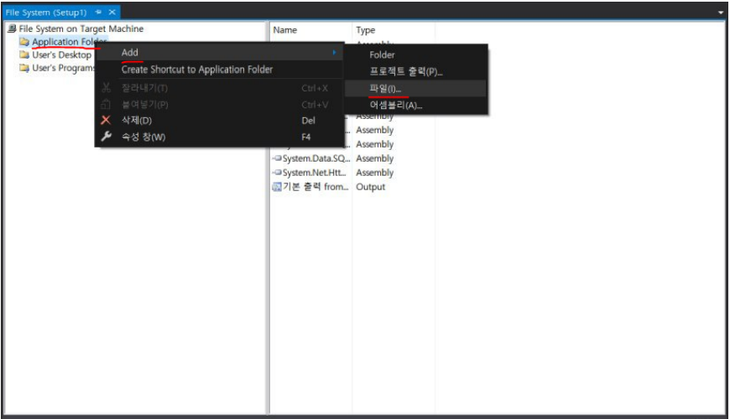Click the System.Net.Htt... assembly icon

(277, 173)
